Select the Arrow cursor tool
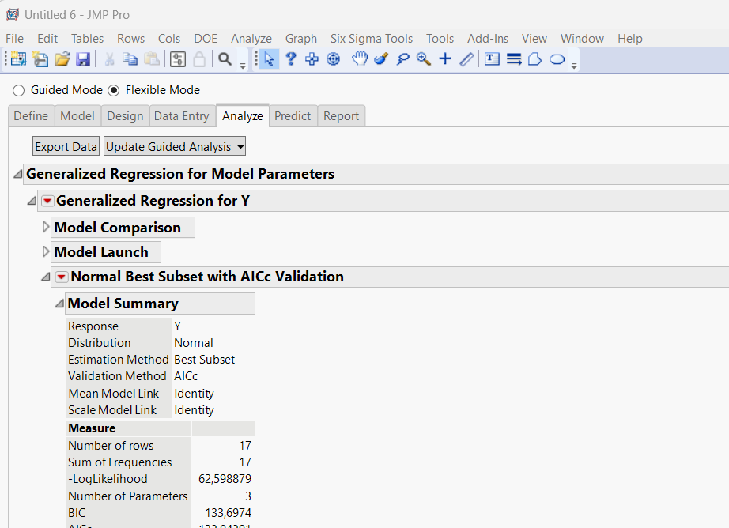Screen dimensions: 729x528 click(x=269, y=58)
